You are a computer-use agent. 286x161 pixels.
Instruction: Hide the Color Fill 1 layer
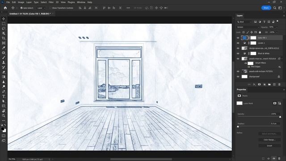pyautogui.click(x=238, y=38)
